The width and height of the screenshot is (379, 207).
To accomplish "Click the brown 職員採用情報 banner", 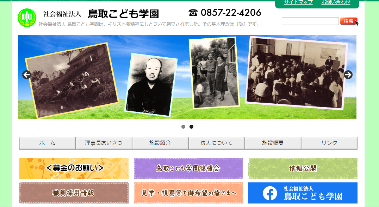I will [x=74, y=193].
